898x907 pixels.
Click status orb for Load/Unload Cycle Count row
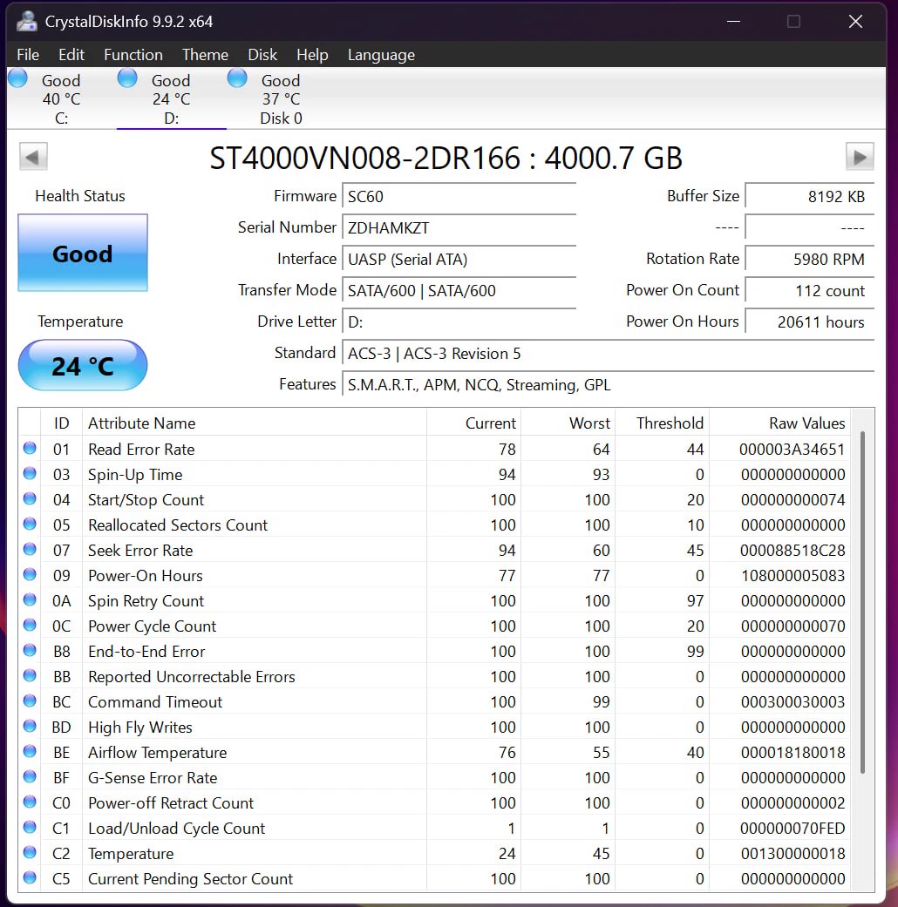click(30, 827)
